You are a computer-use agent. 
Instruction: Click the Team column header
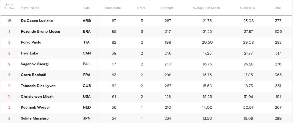pos(86,8)
